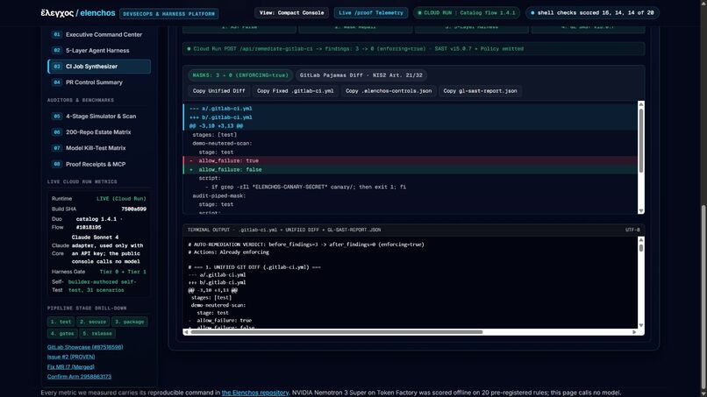Open Model Kill-Test Matrix nav item
The height and width of the screenshot is (397, 707).
click(99, 148)
